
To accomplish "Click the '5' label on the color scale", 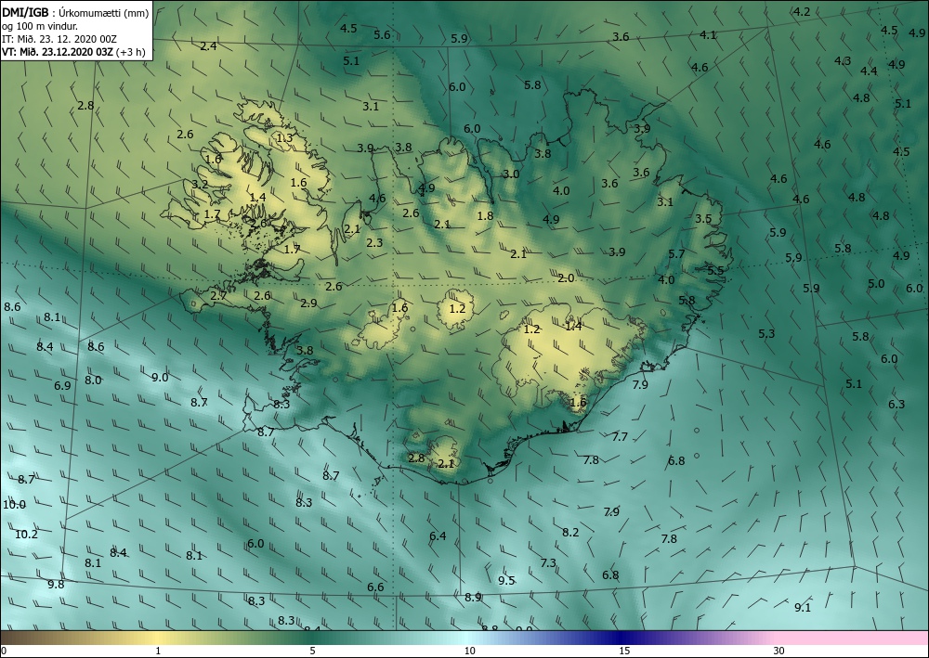I will pos(312,651).
